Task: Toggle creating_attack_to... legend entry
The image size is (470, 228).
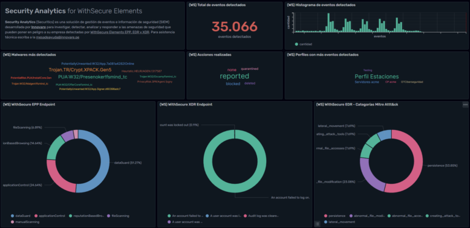Action: (x=442, y=215)
